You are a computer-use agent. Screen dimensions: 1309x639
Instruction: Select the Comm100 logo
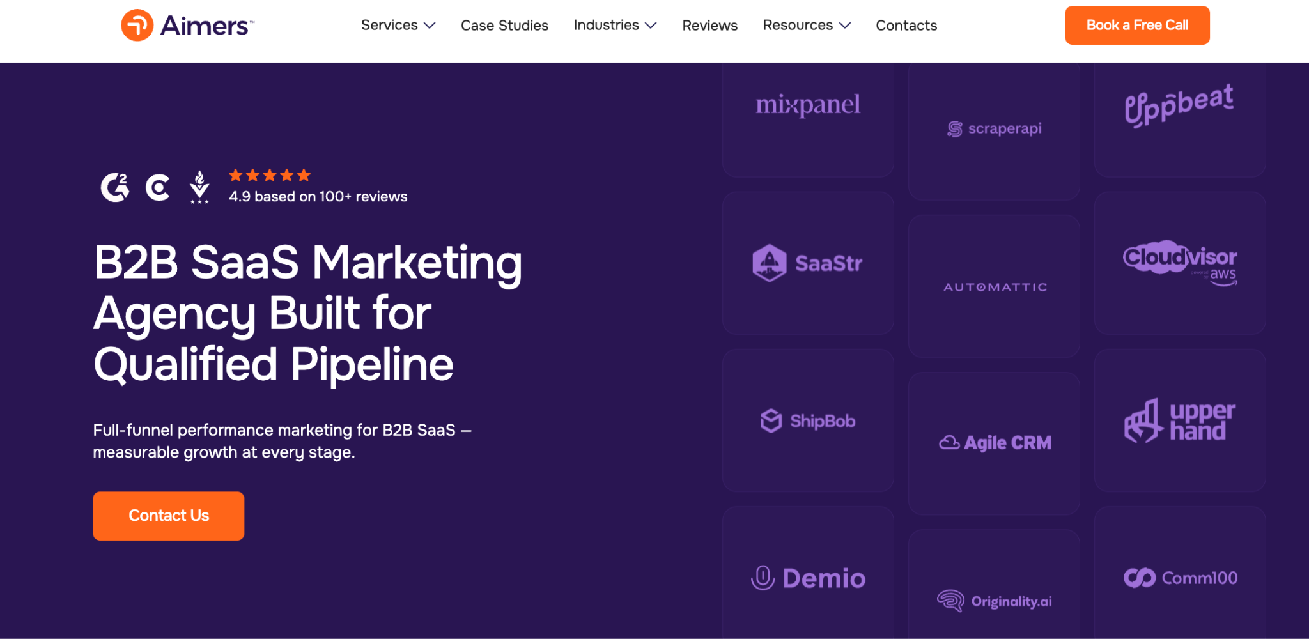(x=1181, y=578)
